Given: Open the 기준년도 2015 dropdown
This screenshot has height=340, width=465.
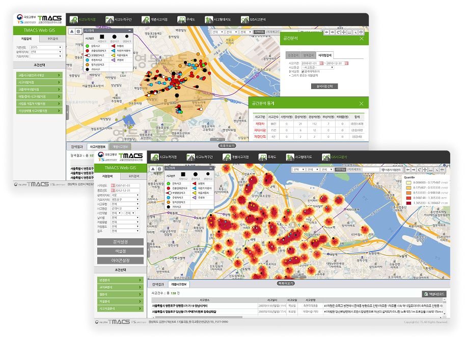Looking at the screenshot, I should click(x=45, y=47).
